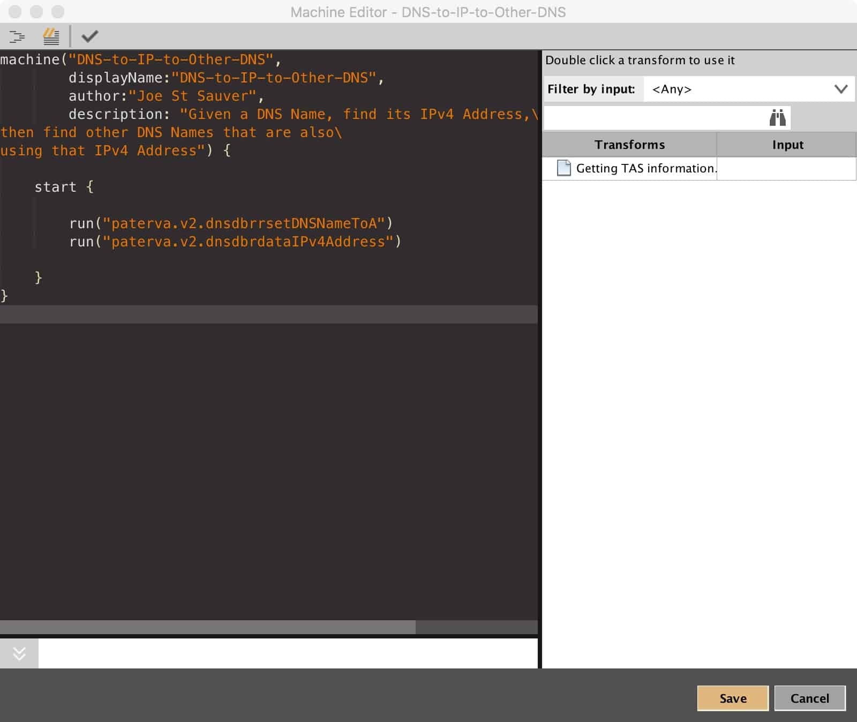Screen dimensions: 857x722
Task: Sort by the Transforms column header
Action: [629, 145]
